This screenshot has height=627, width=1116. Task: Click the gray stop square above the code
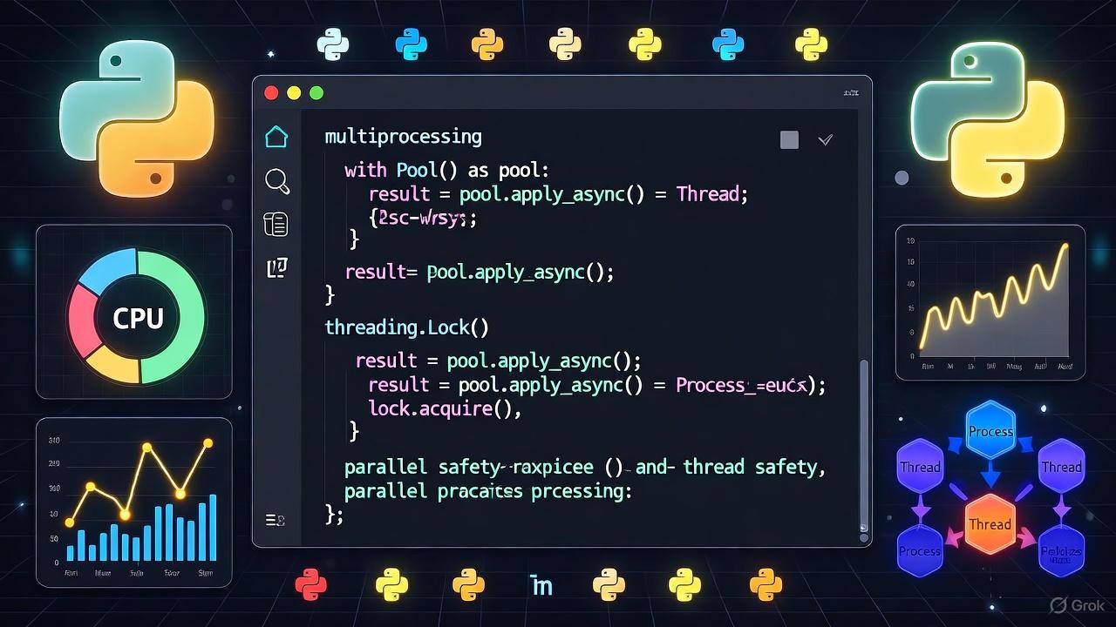tap(788, 139)
